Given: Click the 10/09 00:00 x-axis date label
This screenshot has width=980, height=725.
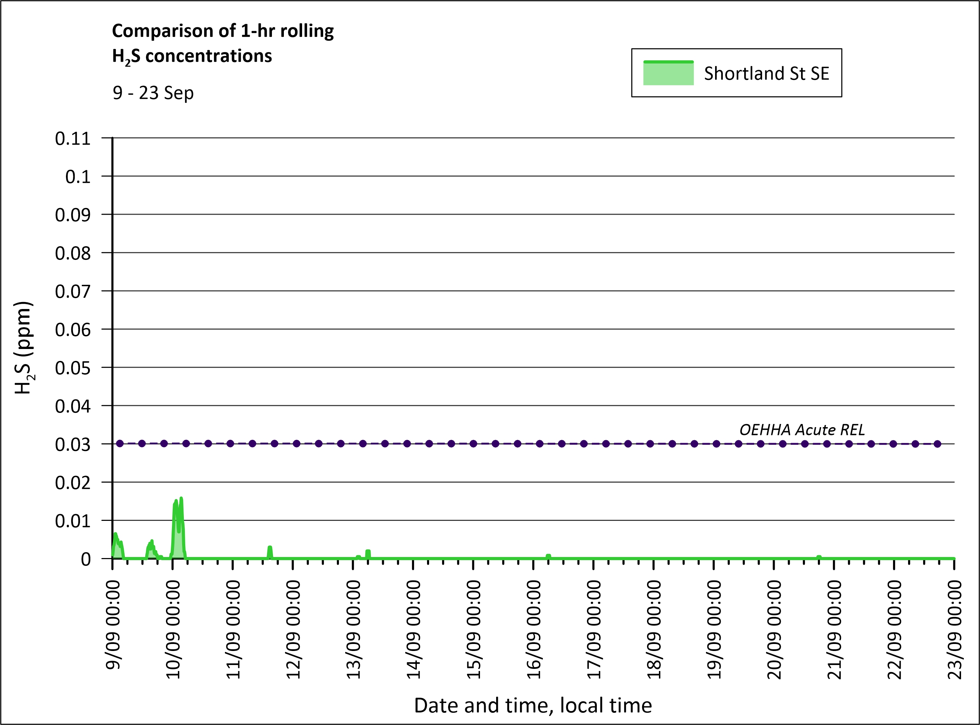Looking at the screenshot, I should (x=173, y=629).
